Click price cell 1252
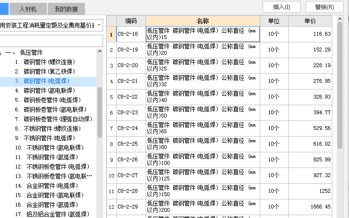349x218 pixels. [310, 191]
